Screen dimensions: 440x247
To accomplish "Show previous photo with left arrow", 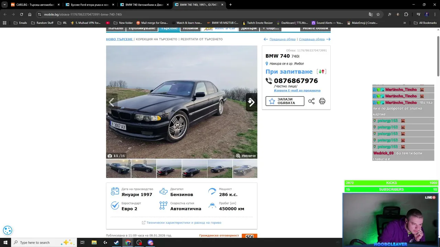I will point(112,102).
